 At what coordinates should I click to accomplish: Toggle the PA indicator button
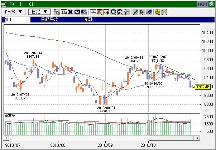[84, 12]
